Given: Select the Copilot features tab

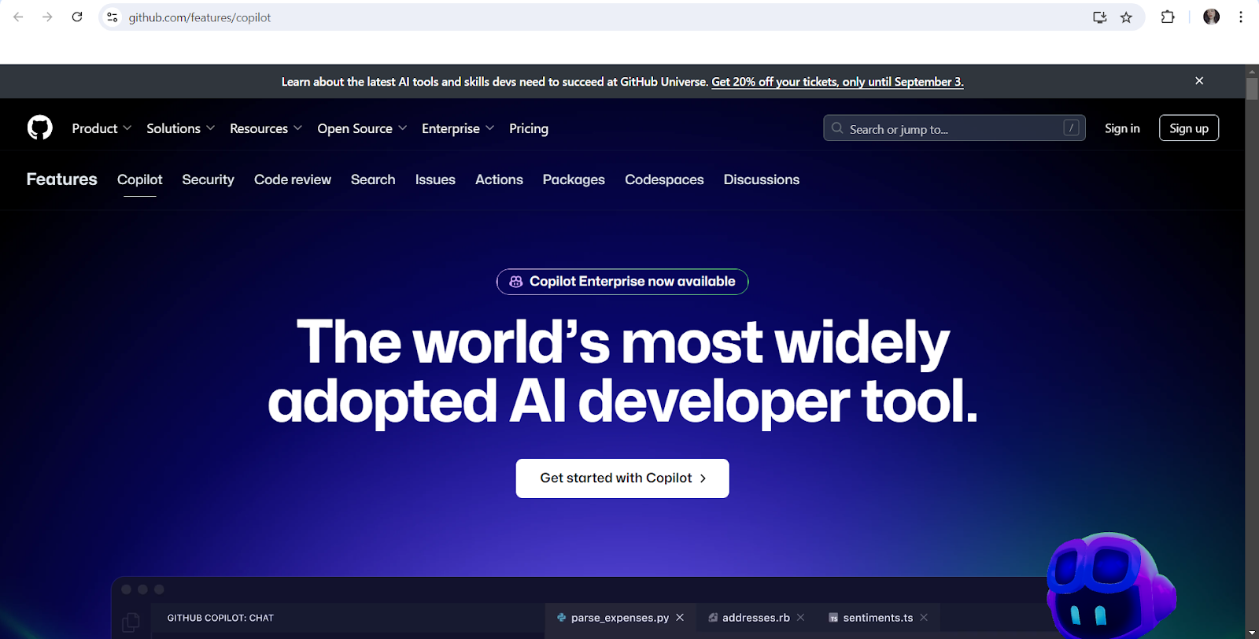Looking at the screenshot, I should click(140, 179).
